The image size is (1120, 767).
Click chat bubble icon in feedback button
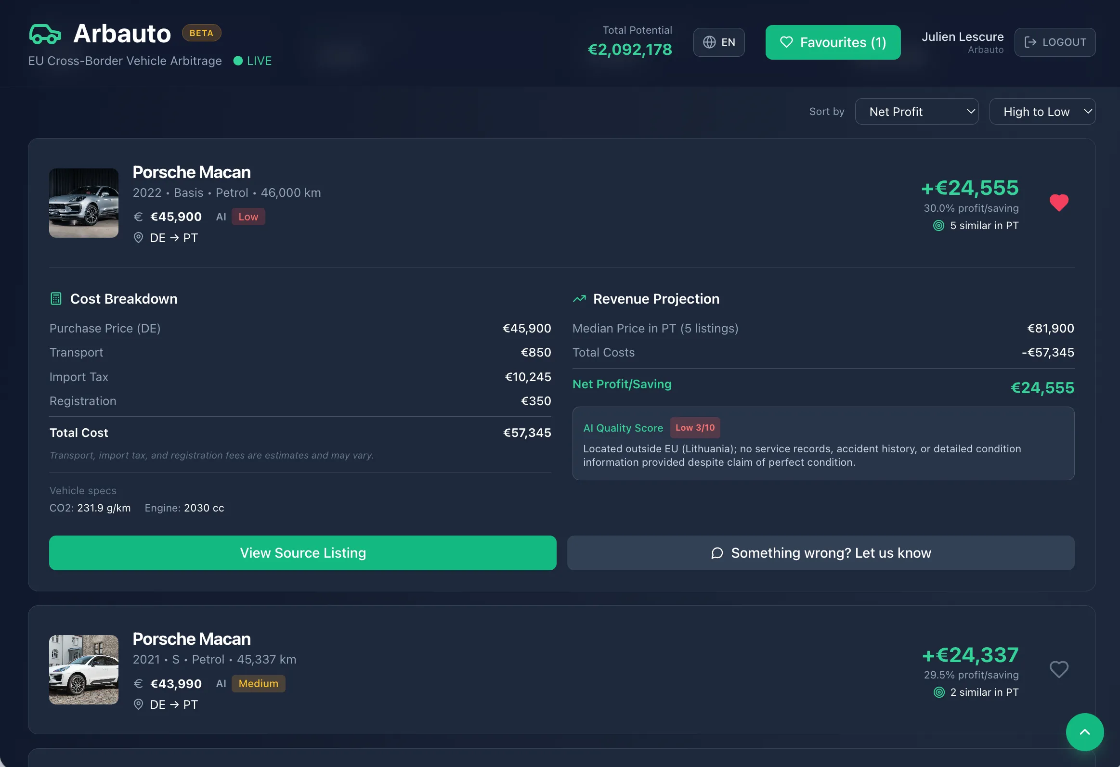(717, 553)
